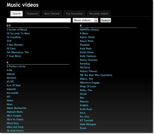Open the Aiden link
This screenshot has width=154, height=134.
[x=10, y=101]
